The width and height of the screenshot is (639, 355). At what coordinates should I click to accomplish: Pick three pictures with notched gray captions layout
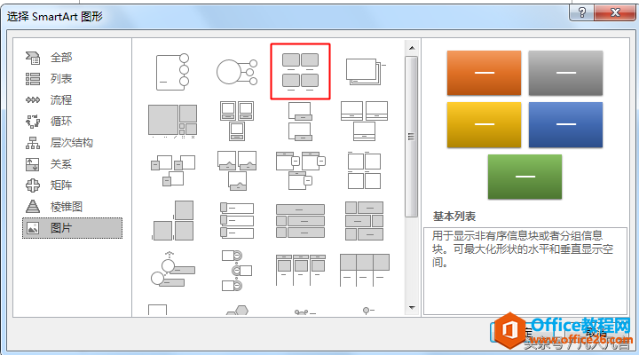pyautogui.click(x=237, y=170)
